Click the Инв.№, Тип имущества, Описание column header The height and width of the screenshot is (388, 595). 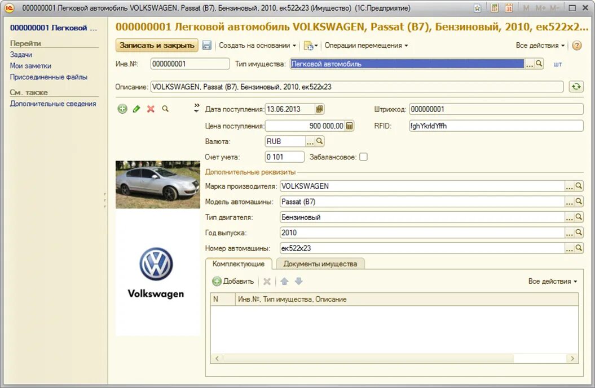pos(407,300)
